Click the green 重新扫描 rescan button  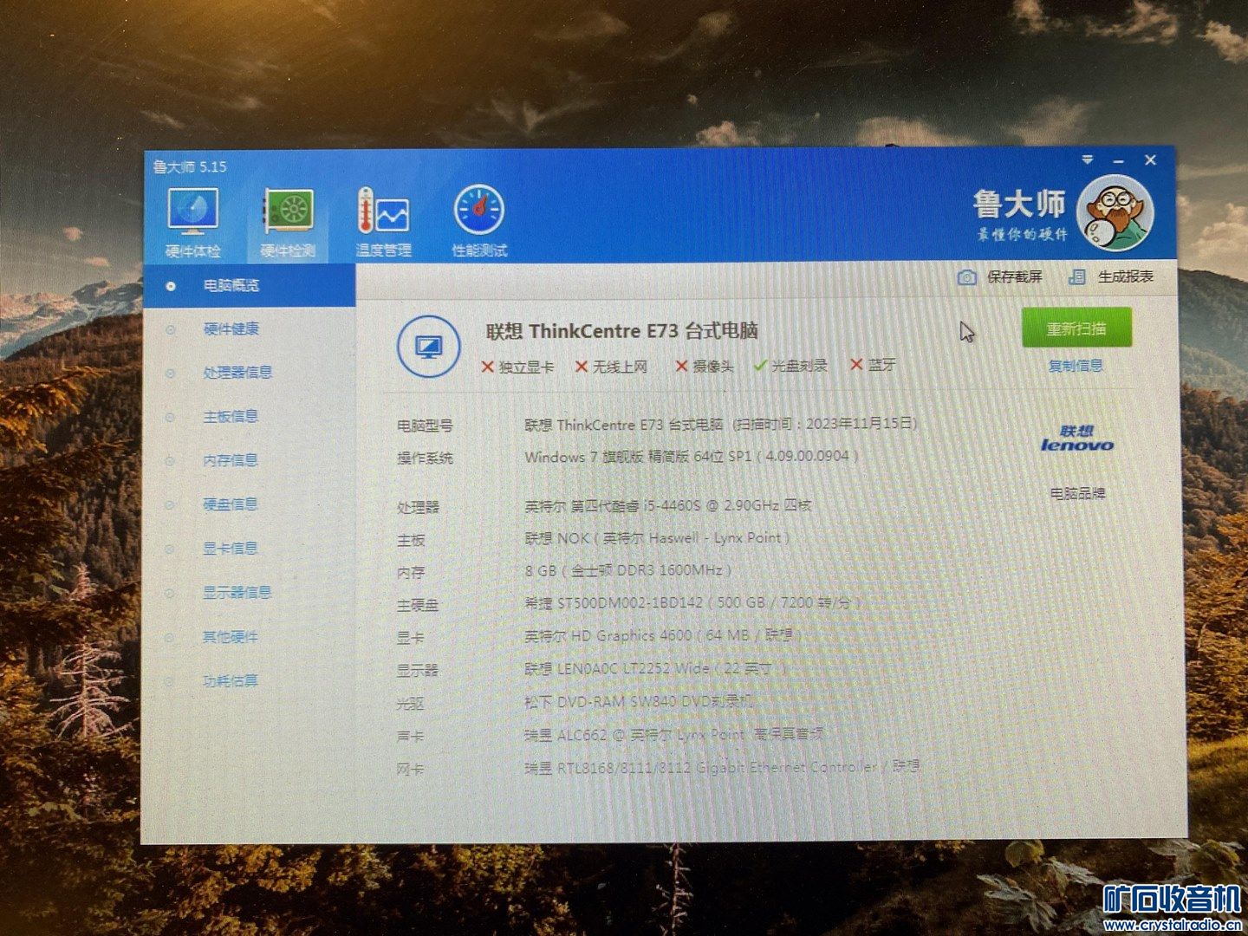[1076, 328]
